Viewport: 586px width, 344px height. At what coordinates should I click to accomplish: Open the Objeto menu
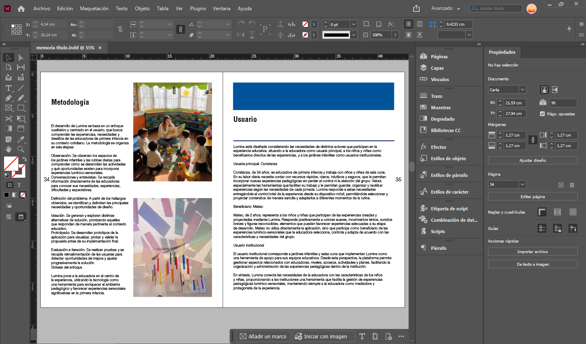pos(142,9)
